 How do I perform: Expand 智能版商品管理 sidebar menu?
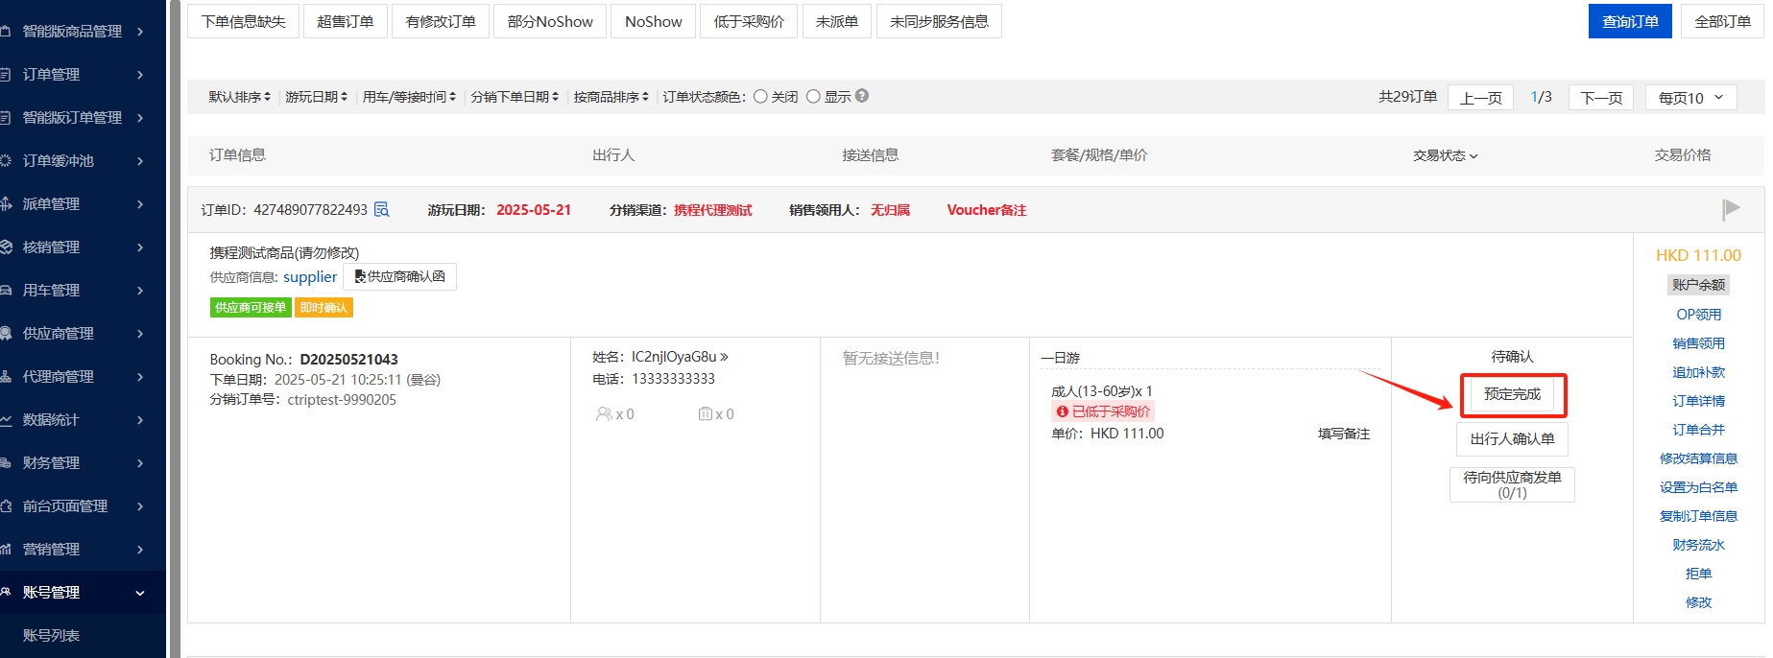click(x=83, y=31)
